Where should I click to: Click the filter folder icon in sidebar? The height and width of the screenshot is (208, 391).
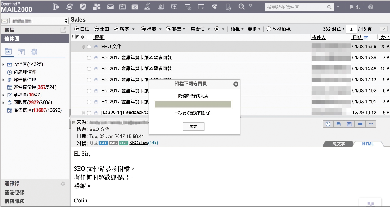tap(21, 52)
